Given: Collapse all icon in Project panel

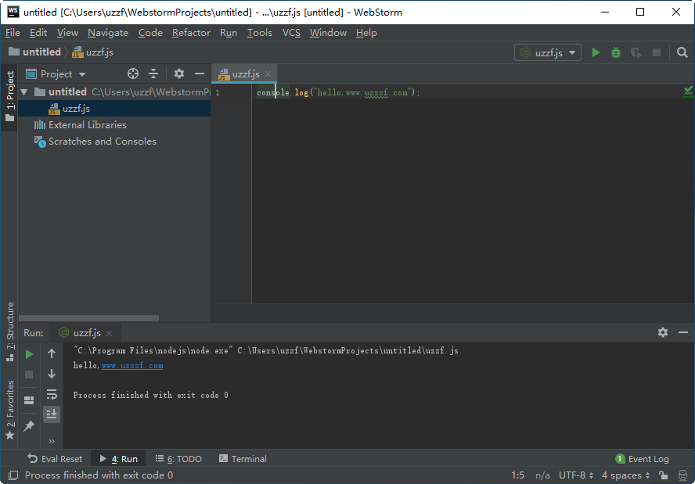Looking at the screenshot, I should (x=153, y=73).
